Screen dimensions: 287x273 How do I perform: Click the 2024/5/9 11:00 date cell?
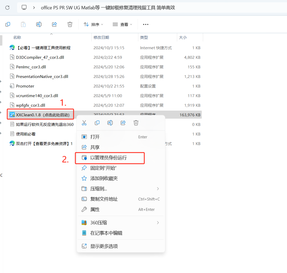pos(108,96)
